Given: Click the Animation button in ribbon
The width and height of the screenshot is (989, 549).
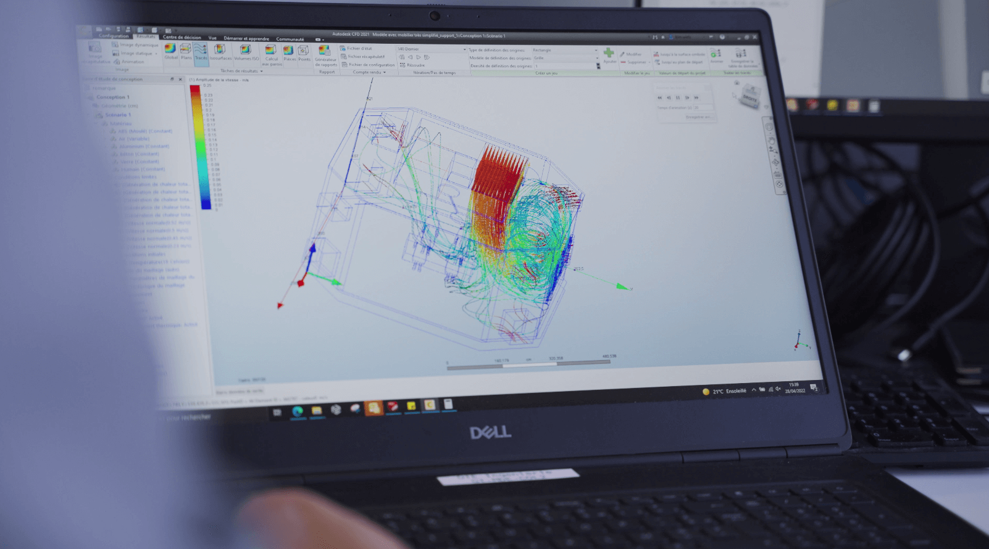Looking at the screenshot, I should click(x=128, y=62).
